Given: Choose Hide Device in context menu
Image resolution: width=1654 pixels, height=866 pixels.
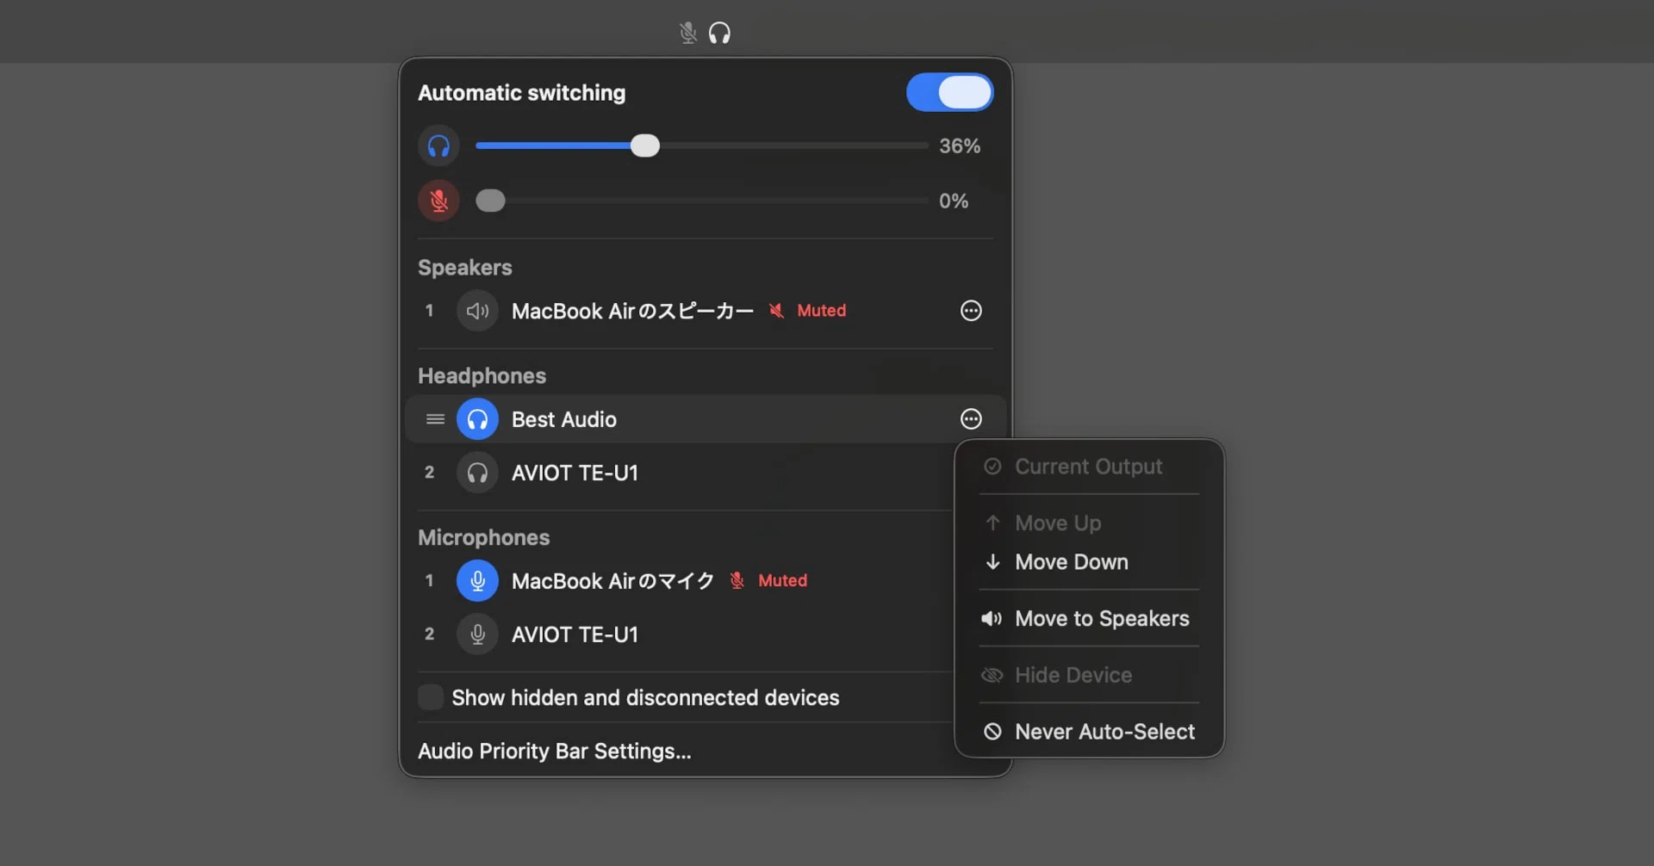Looking at the screenshot, I should point(1089,675).
